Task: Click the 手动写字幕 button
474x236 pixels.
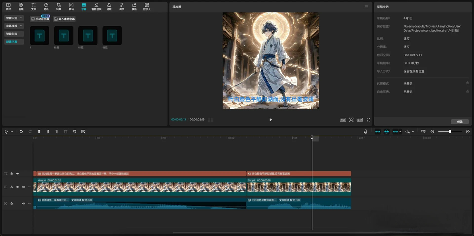Action: 40,19
